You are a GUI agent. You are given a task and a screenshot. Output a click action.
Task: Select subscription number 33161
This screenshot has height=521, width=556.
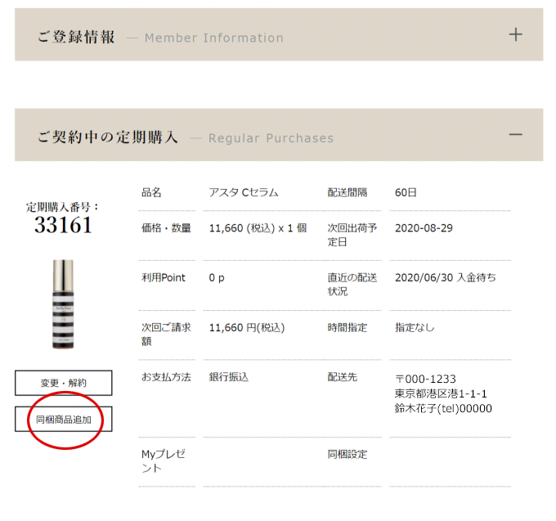click(63, 226)
